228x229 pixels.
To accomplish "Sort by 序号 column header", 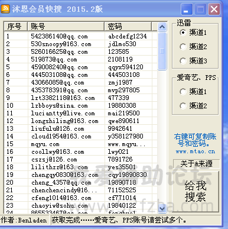I will tap(16, 27).
